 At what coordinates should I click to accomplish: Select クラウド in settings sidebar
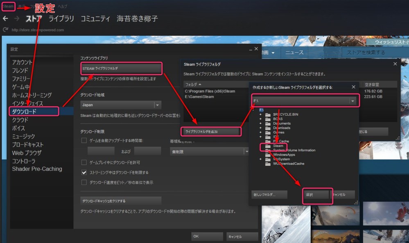coord(20,120)
